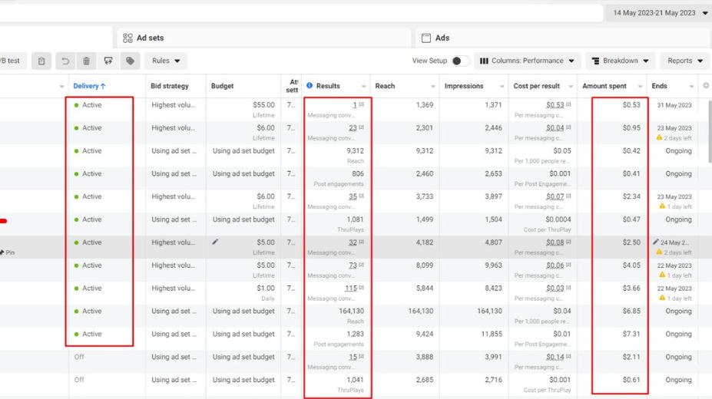
Task: Click the duplicate clipboard icon in toolbar
Action: (x=41, y=61)
